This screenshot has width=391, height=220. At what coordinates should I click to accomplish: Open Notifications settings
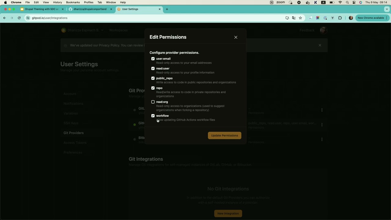point(73,104)
